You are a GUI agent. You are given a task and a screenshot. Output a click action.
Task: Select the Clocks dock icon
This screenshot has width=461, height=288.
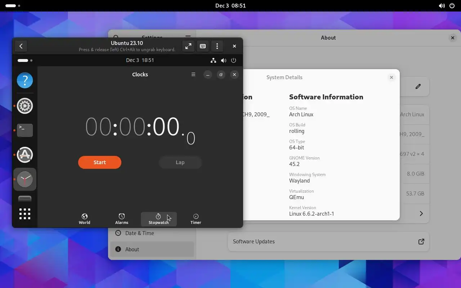click(25, 179)
